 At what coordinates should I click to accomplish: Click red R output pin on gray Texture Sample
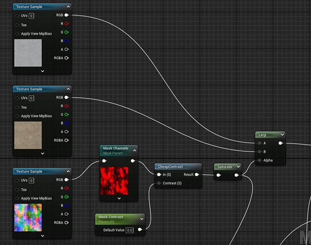pyautogui.click(x=67, y=24)
